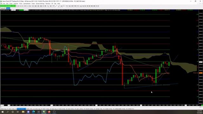203x114 pixels.
Task: Open Cortana from the taskbar
Action: [x=13, y=112]
